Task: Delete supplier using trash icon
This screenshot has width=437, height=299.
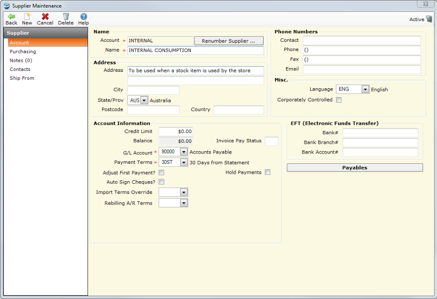Action: tap(66, 16)
